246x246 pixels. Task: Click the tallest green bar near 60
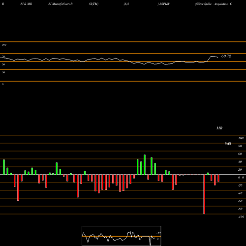pos(145,165)
